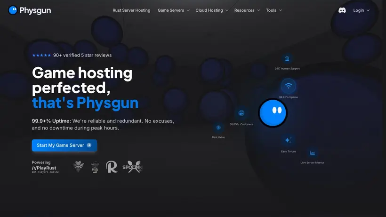Click the bear character partner logo
This screenshot has width=386, height=217.
click(95, 167)
